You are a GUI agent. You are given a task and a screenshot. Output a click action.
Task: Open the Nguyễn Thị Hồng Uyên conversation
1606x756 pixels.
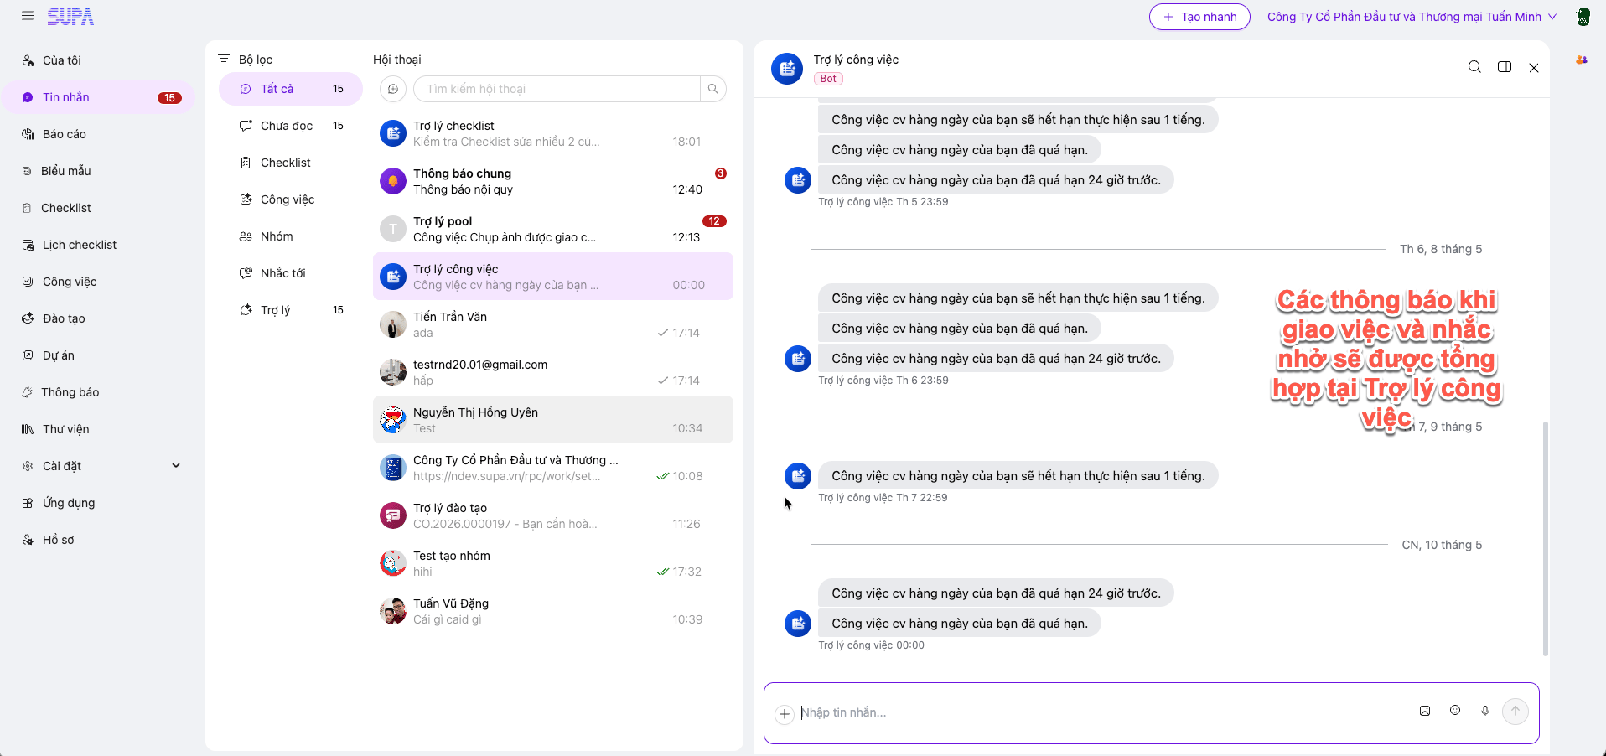pyautogui.click(x=553, y=420)
